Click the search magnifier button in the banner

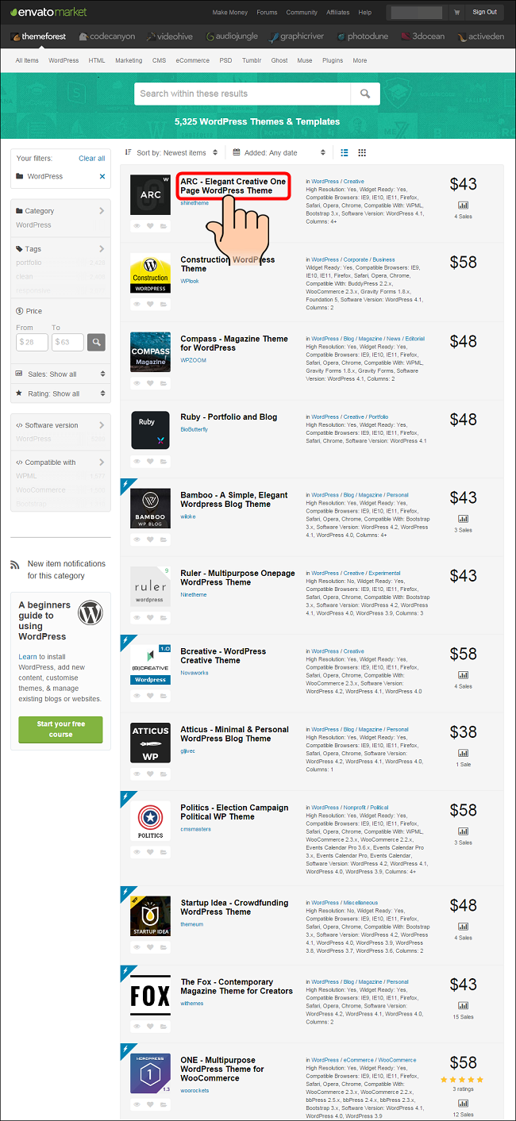click(365, 94)
